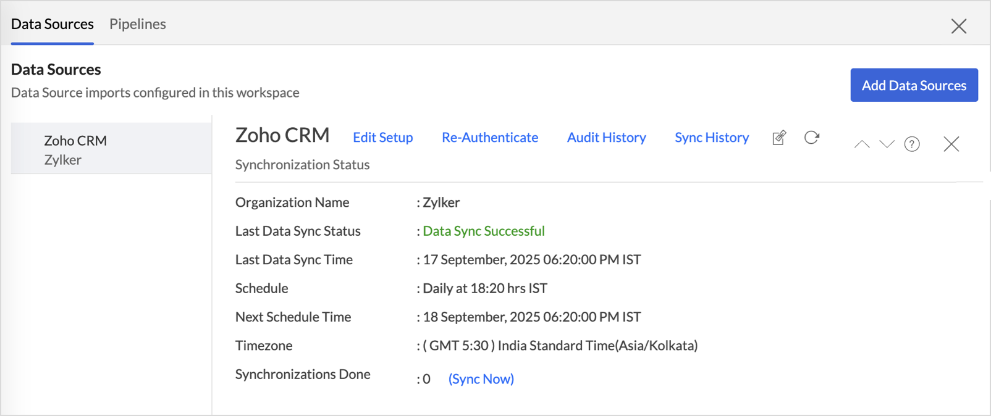Click the help question mark icon
This screenshot has width=991, height=416.
pos(912,144)
